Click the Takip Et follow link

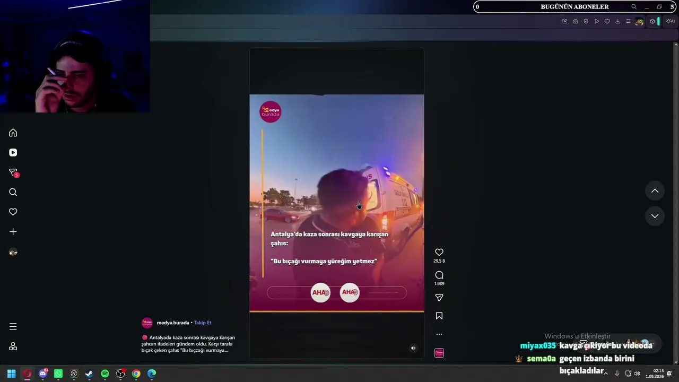tap(203, 323)
